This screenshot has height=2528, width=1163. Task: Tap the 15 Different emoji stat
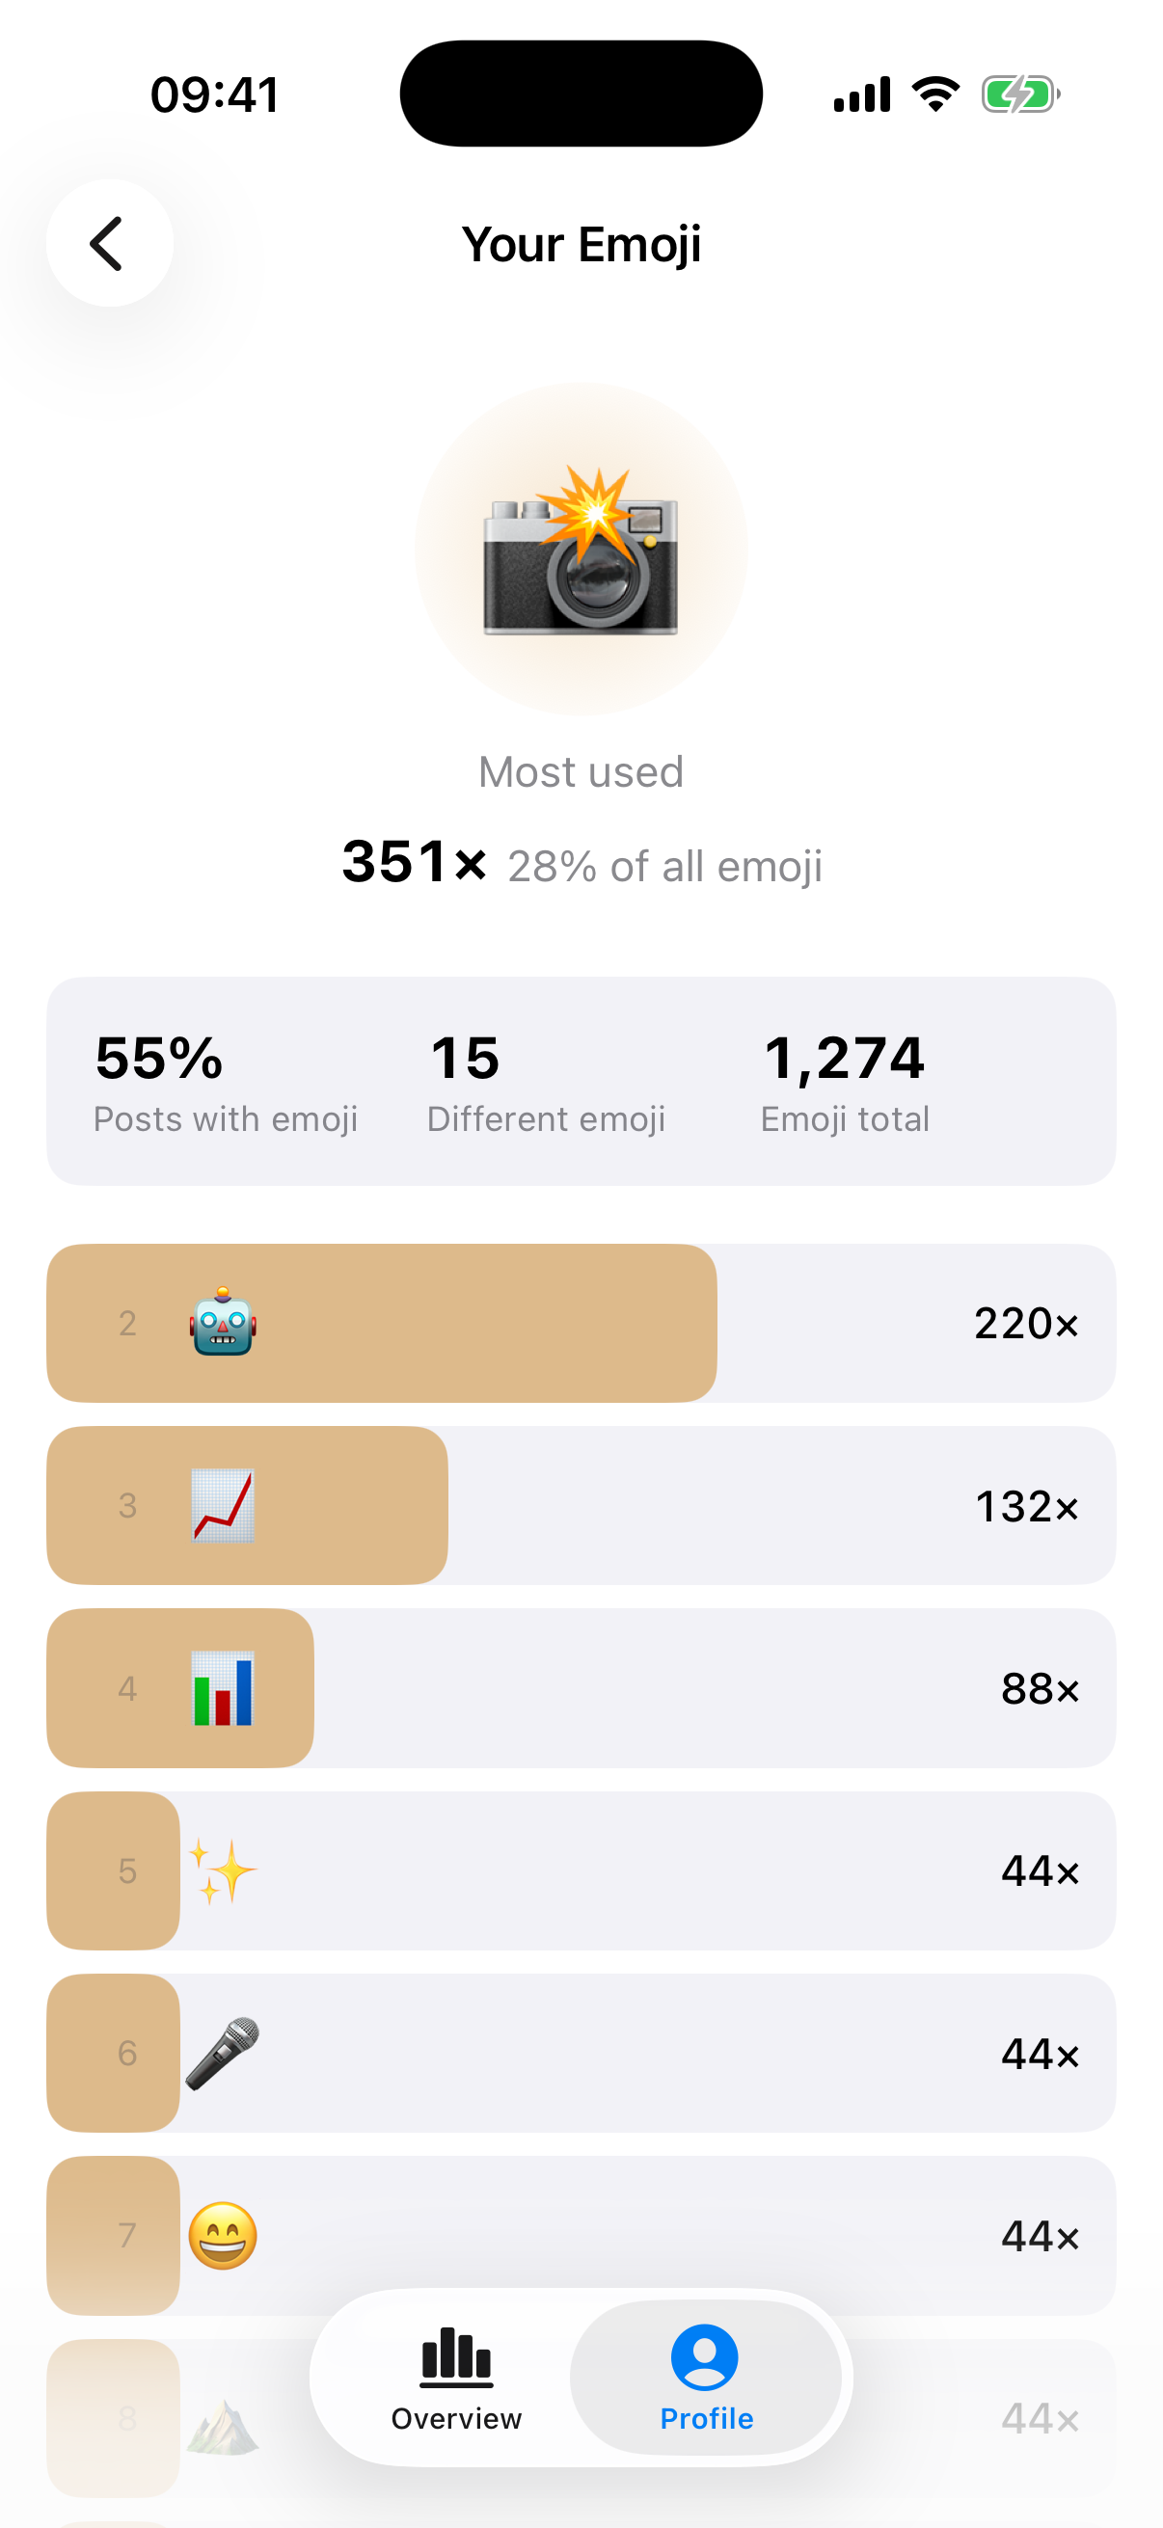(546, 1083)
